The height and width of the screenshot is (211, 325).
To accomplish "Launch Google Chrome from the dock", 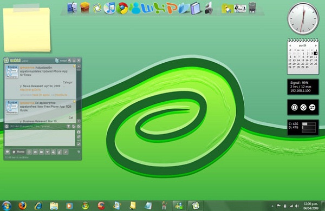I will coord(122,9).
